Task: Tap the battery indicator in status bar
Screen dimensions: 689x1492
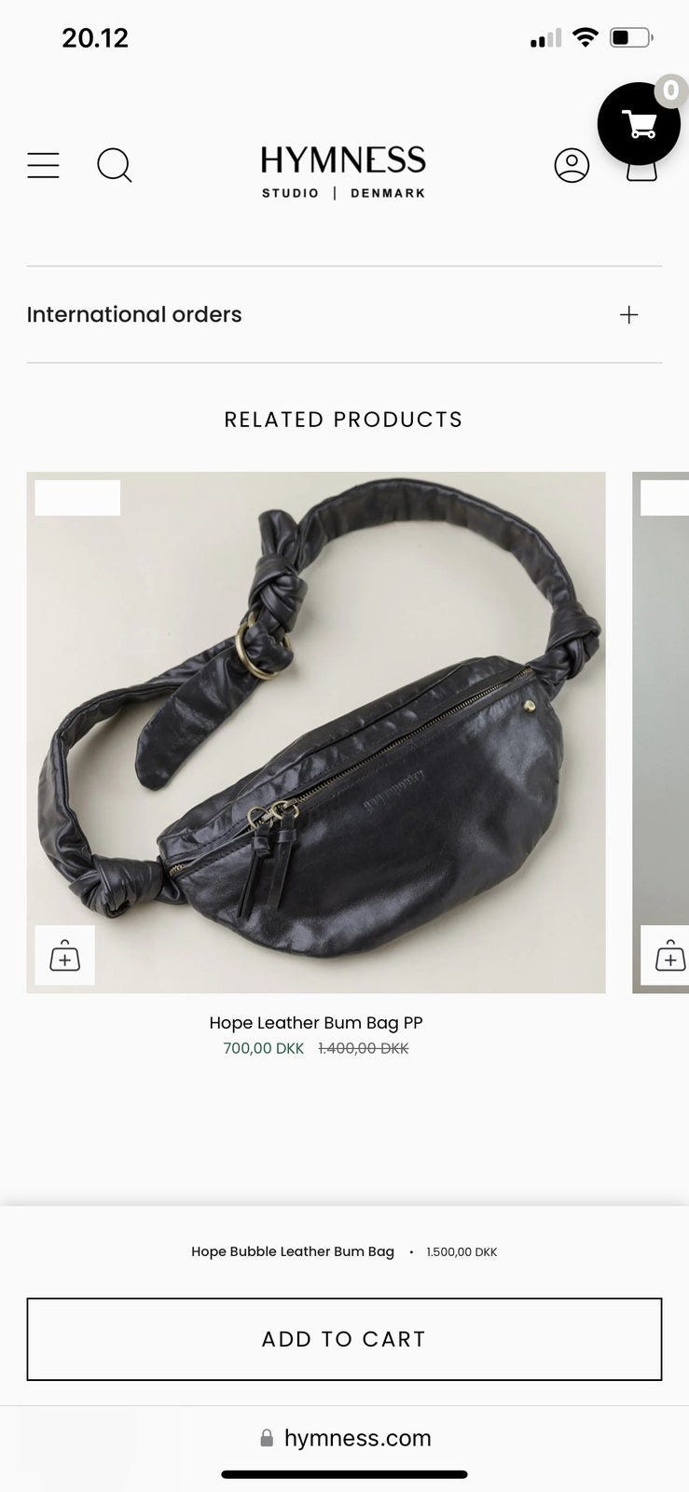Action: 631,38
